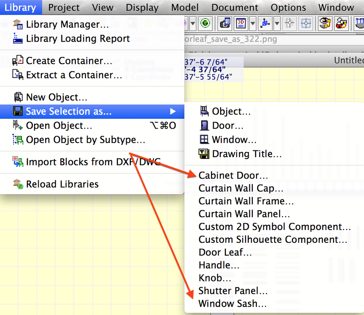This screenshot has width=364, height=315.
Task: Open the Project menu in menu bar
Action: [64, 8]
